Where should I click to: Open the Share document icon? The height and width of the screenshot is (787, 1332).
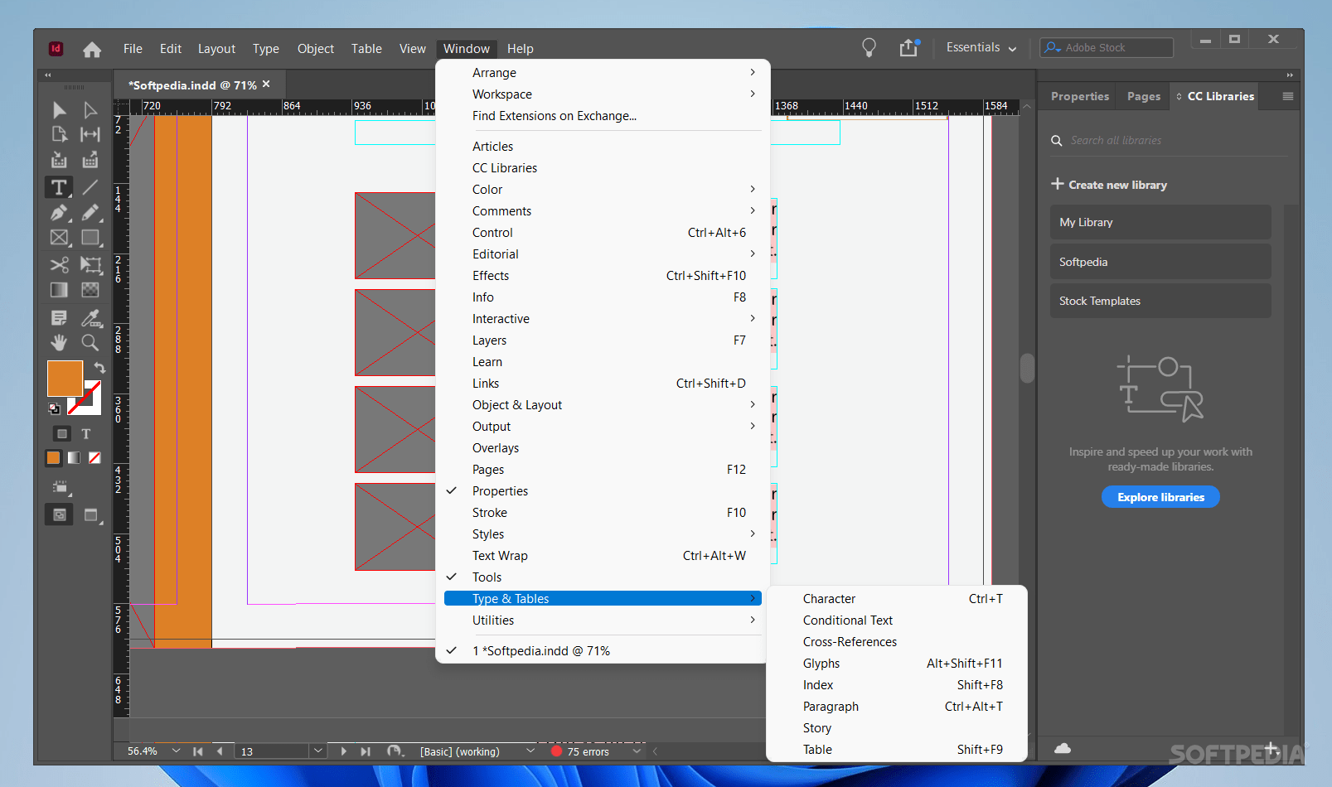click(909, 47)
